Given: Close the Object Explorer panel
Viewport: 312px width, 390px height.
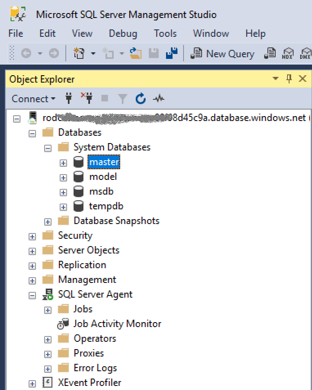Looking at the screenshot, I should point(303,78).
